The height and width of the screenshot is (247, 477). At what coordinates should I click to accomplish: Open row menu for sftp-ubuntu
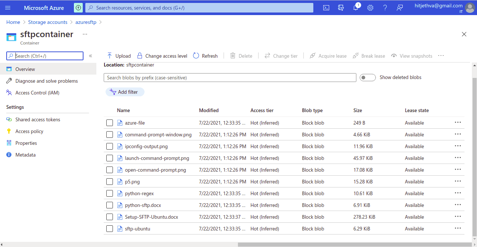[x=458, y=228]
